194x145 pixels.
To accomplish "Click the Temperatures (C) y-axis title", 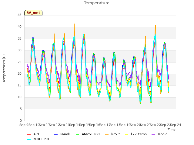I will pyautogui.click(x=4, y=68).
